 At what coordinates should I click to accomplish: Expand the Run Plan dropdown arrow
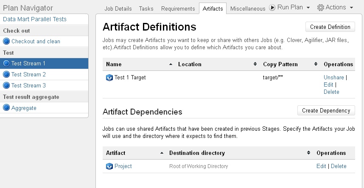pos(308,8)
